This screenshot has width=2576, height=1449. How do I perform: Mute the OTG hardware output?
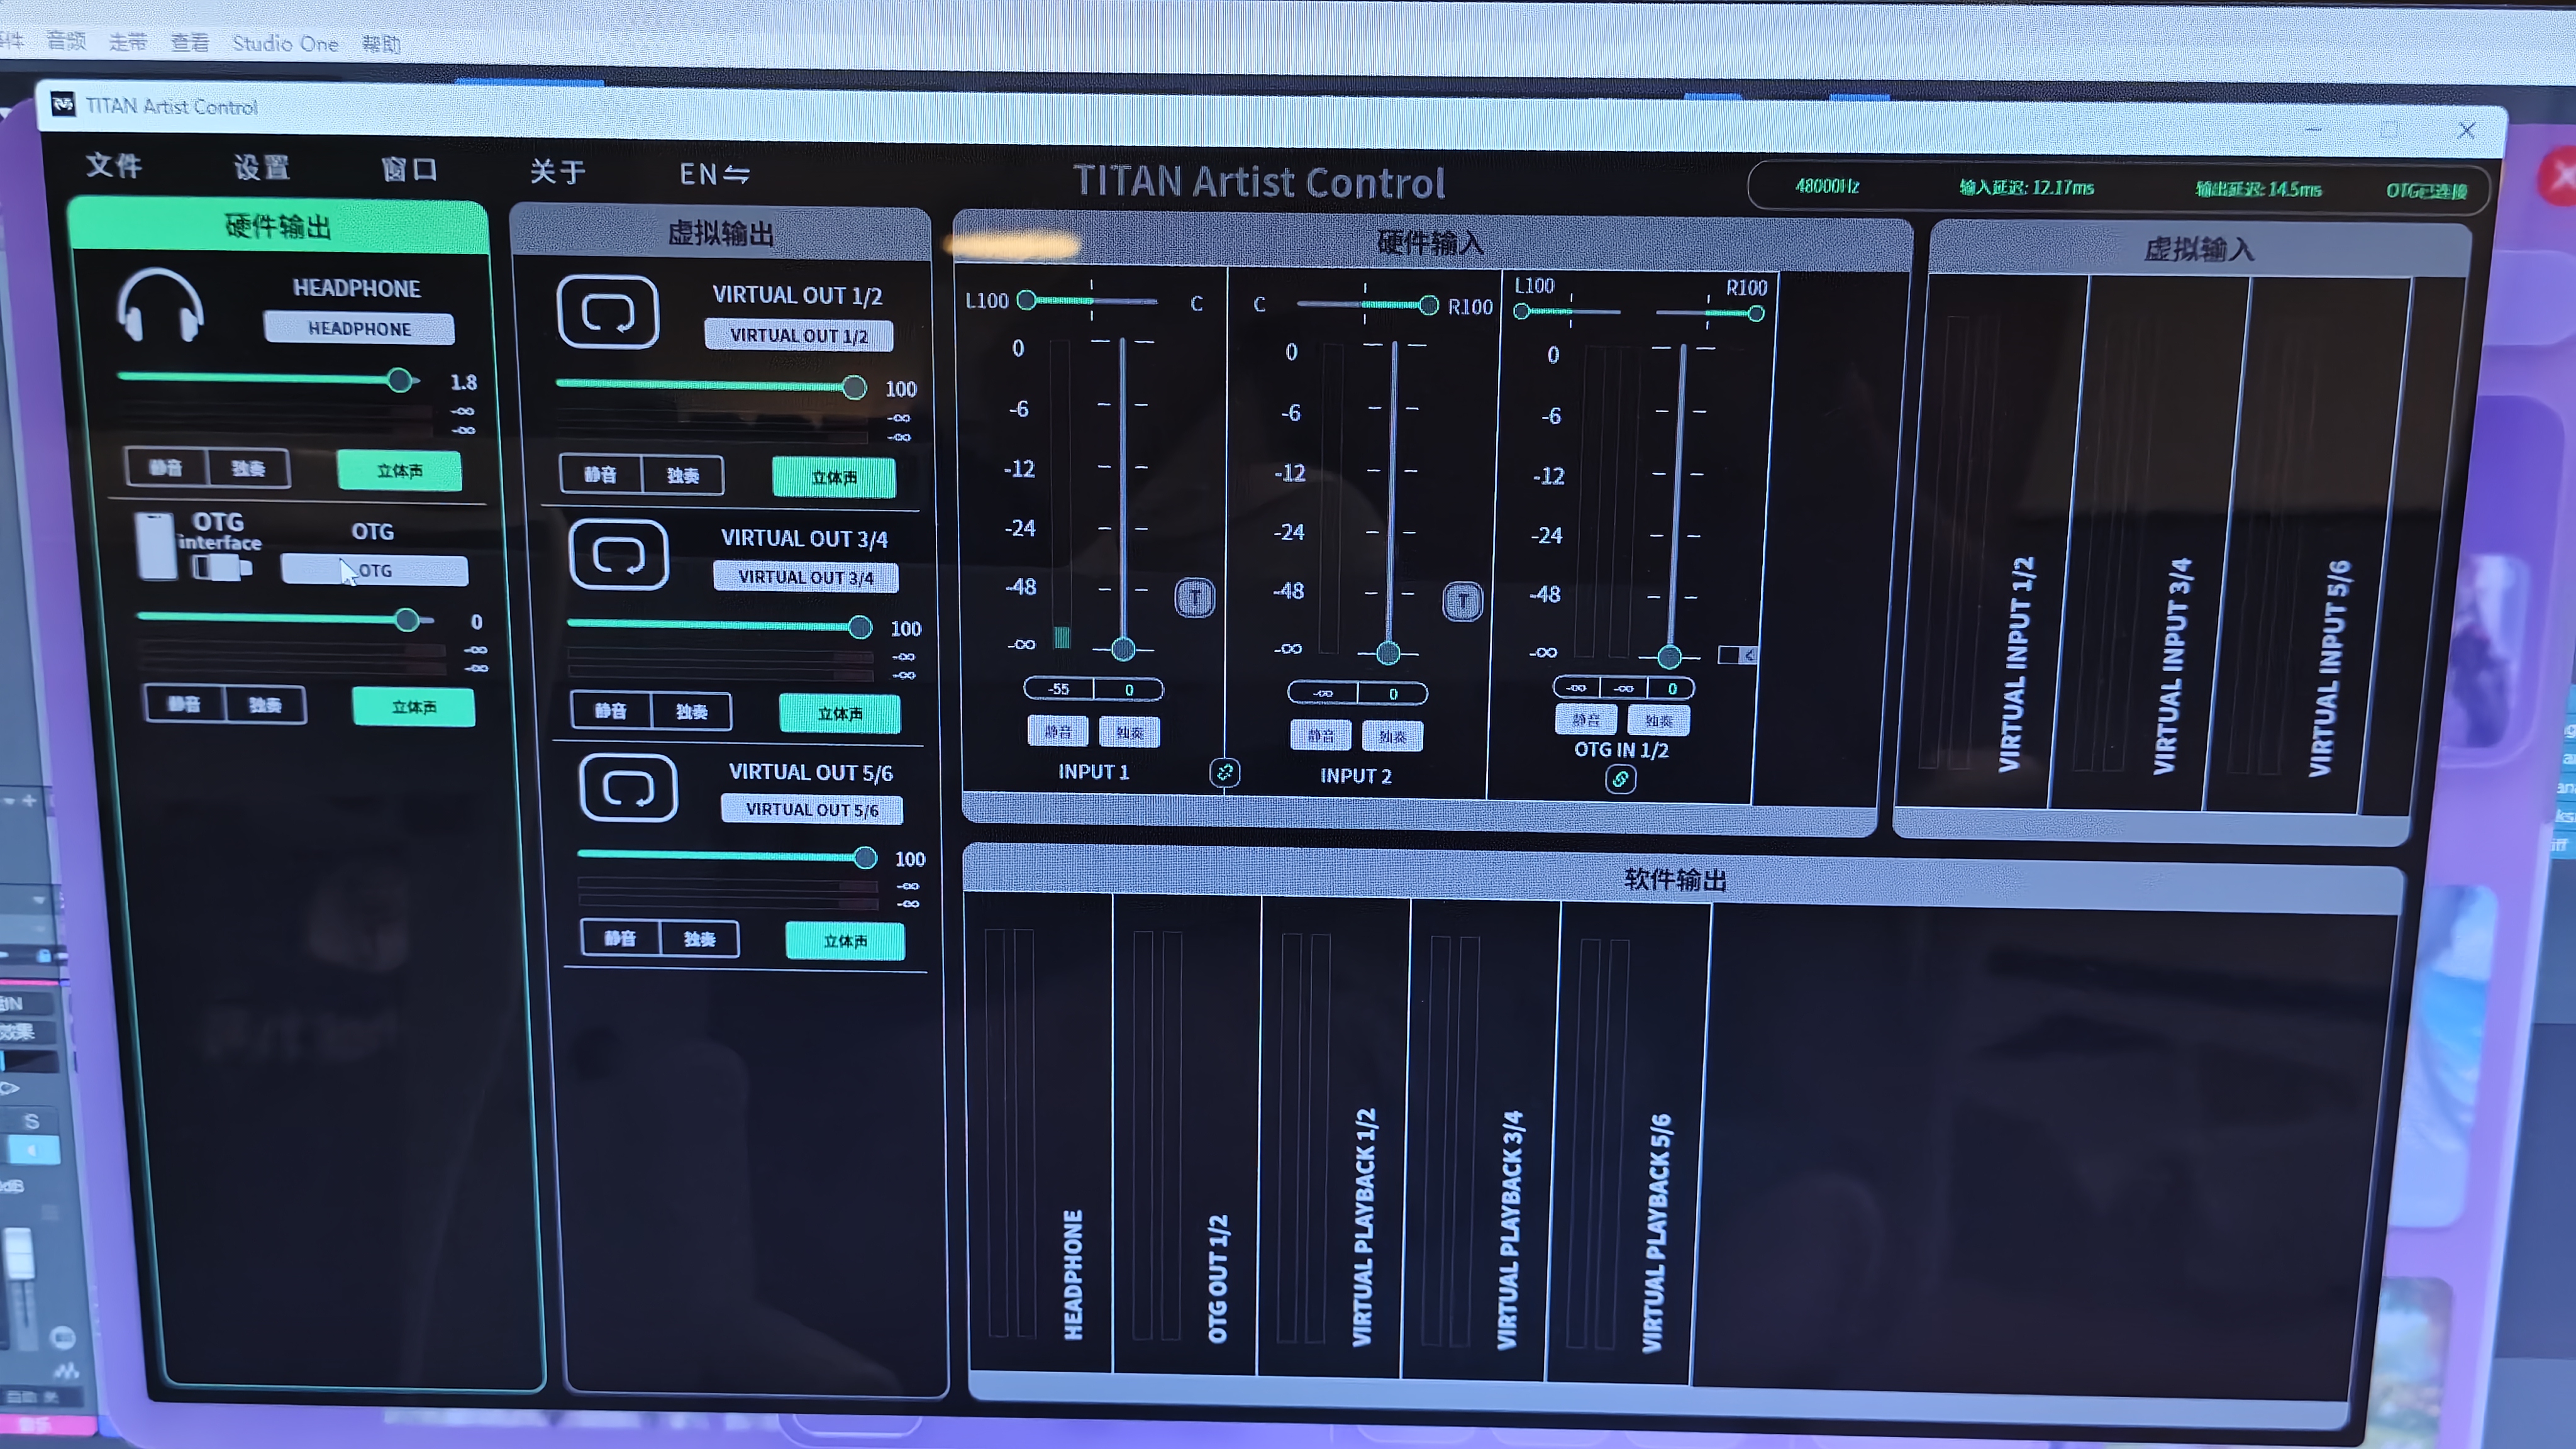pyautogui.click(x=184, y=704)
